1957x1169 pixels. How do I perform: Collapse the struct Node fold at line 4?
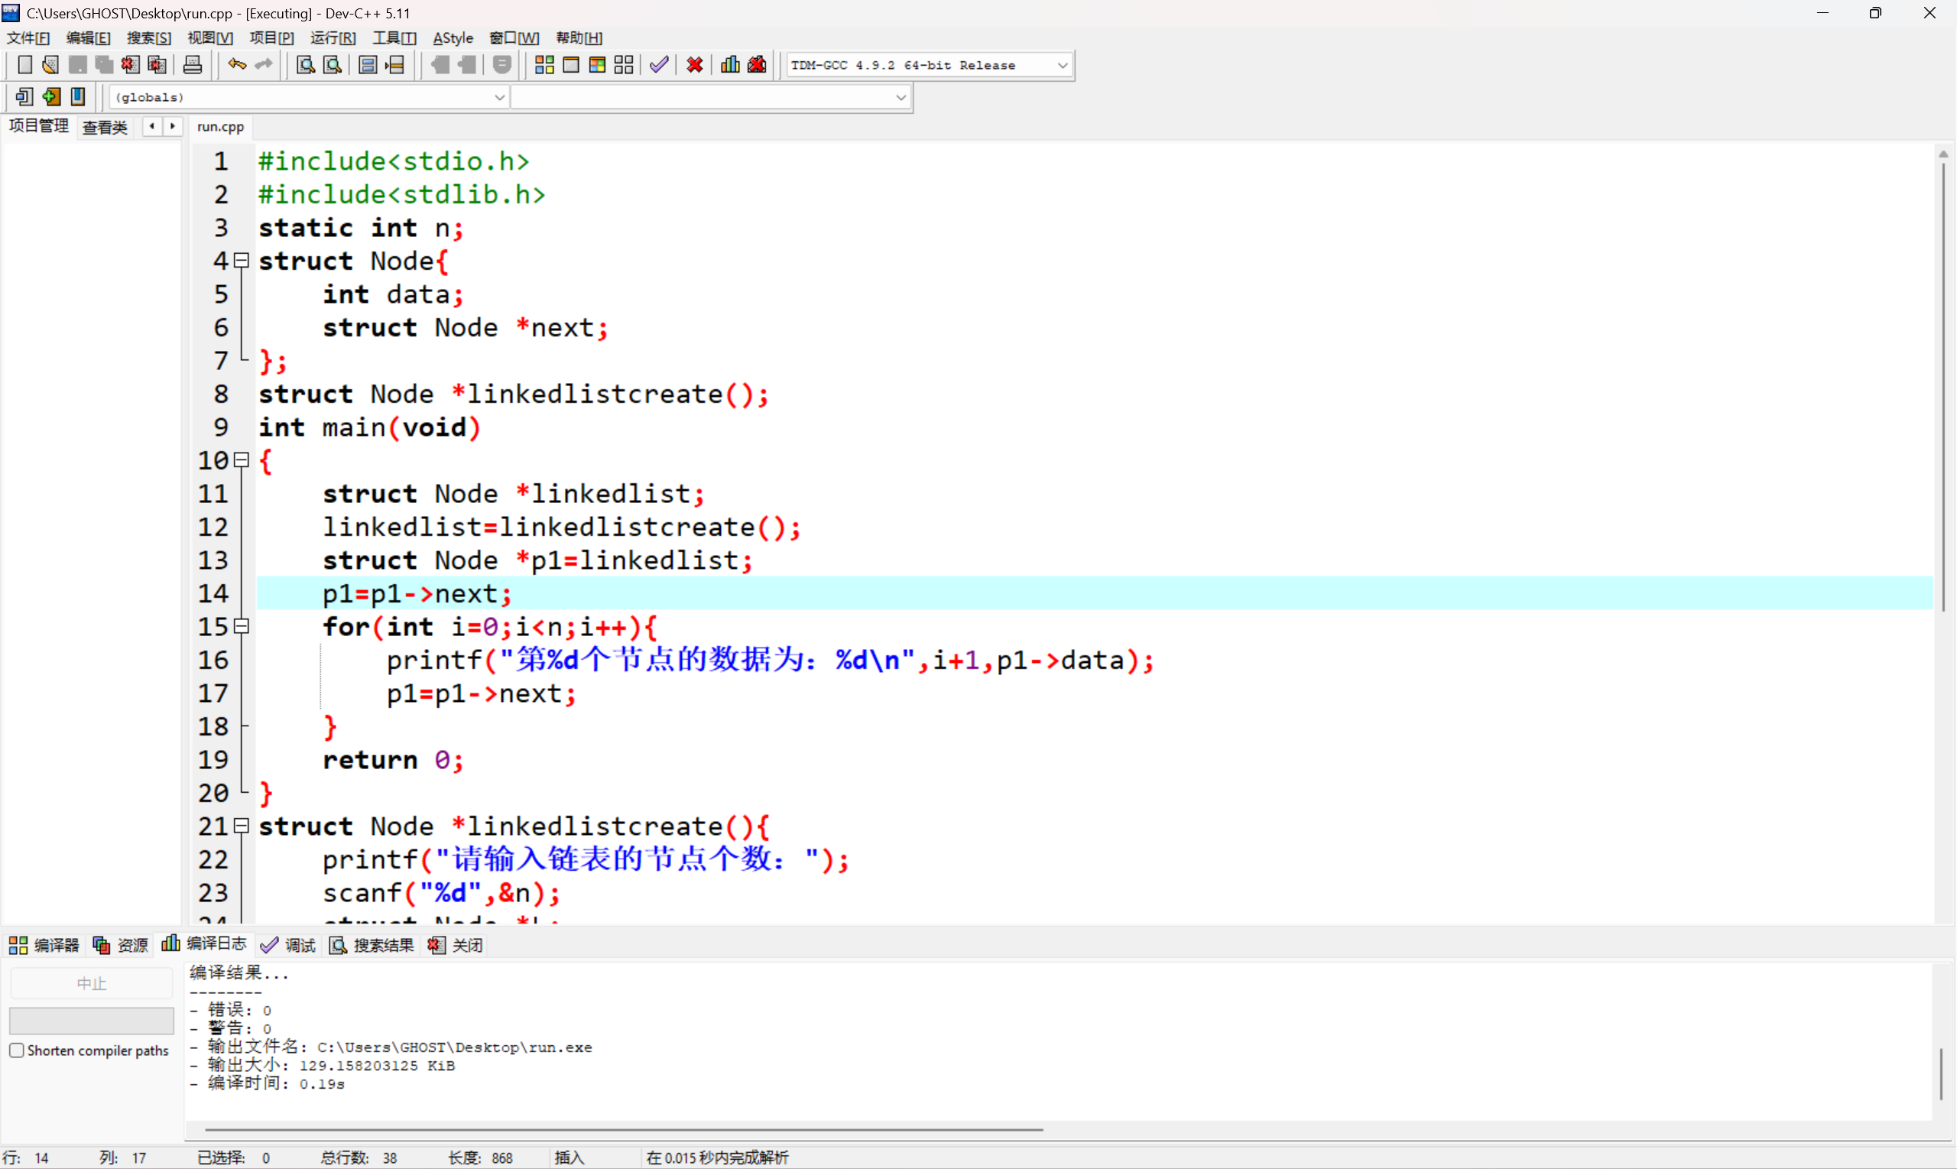(242, 260)
